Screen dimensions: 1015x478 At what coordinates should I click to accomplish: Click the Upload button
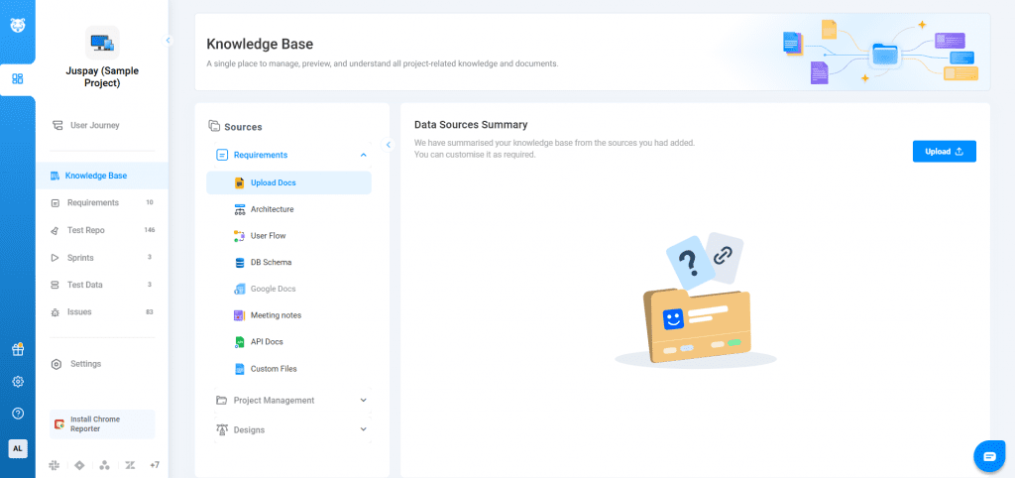pos(944,152)
